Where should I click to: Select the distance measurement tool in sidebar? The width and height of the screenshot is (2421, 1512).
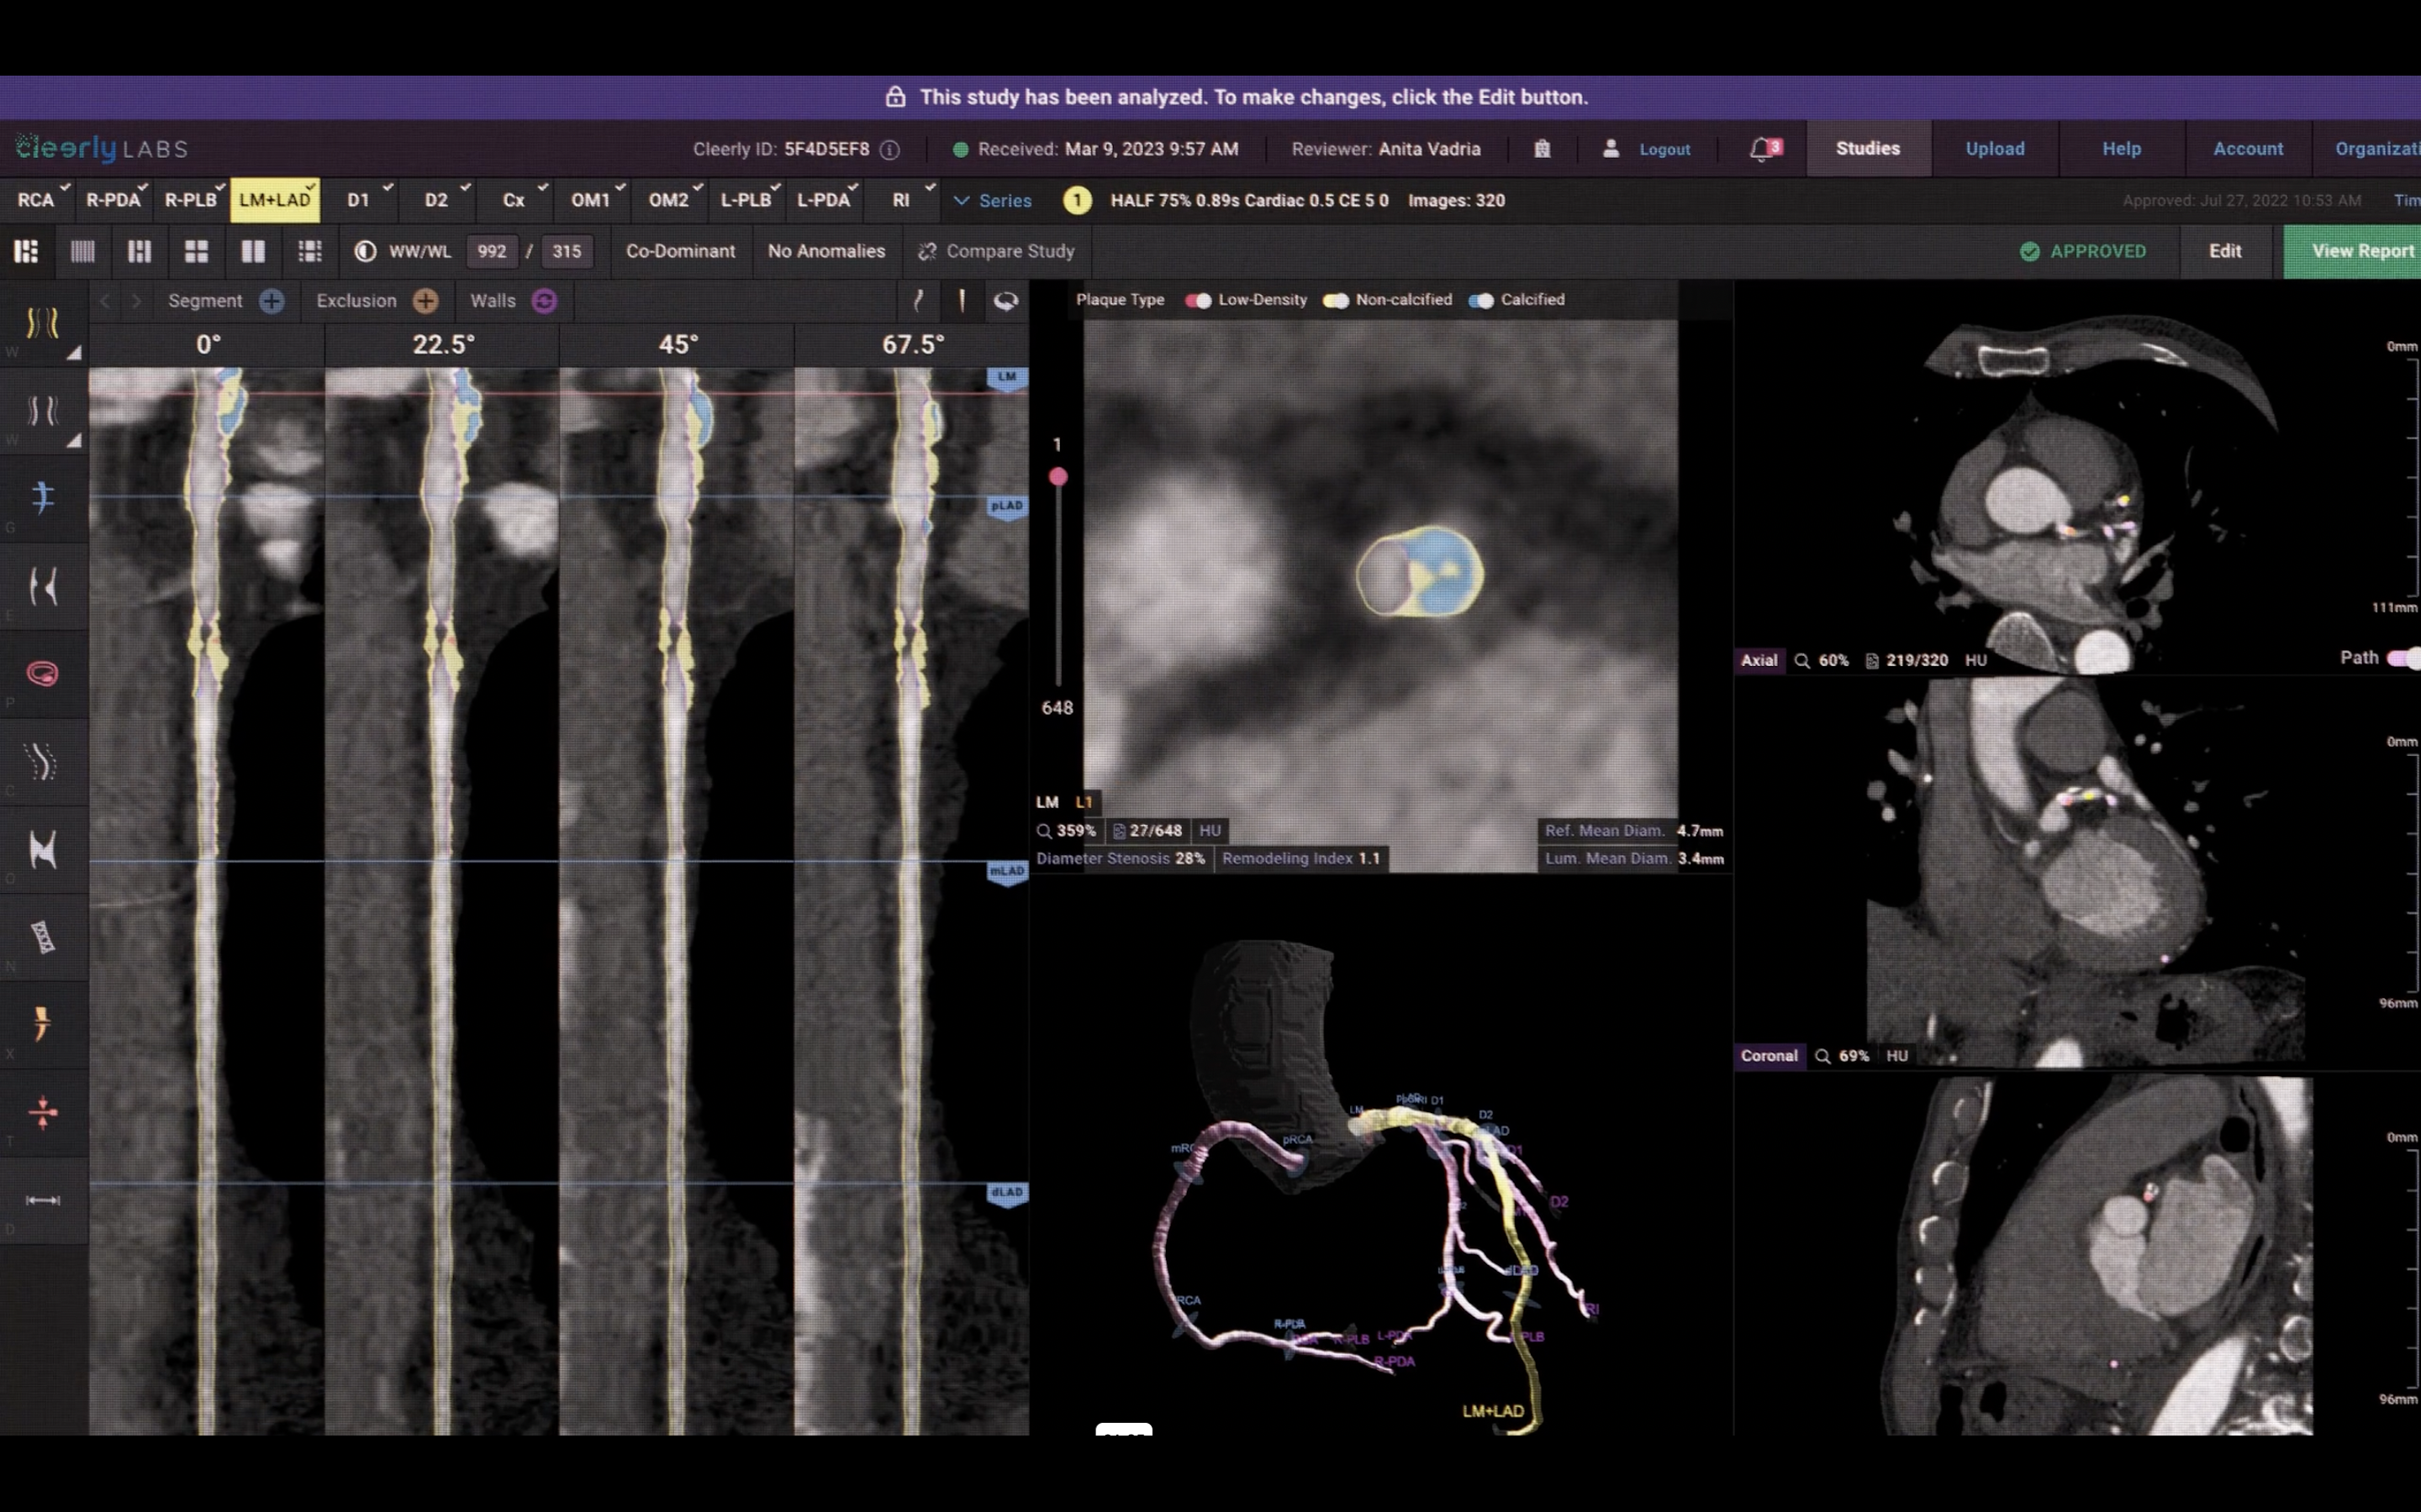point(42,1200)
